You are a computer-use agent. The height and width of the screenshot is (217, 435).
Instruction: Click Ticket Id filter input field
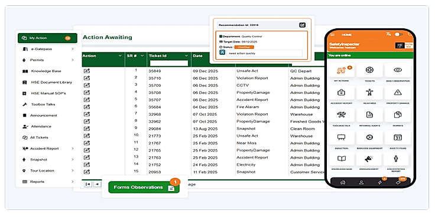(x=168, y=63)
